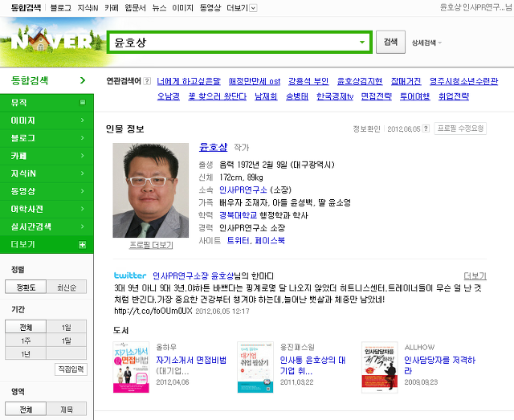Open the 동영상 tab in top menu

pyautogui.click(x=210, y=8)
